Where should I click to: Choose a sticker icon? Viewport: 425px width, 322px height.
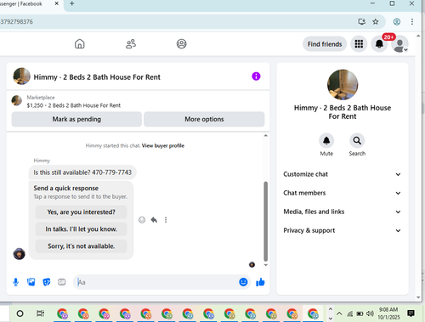pos(47,282)
